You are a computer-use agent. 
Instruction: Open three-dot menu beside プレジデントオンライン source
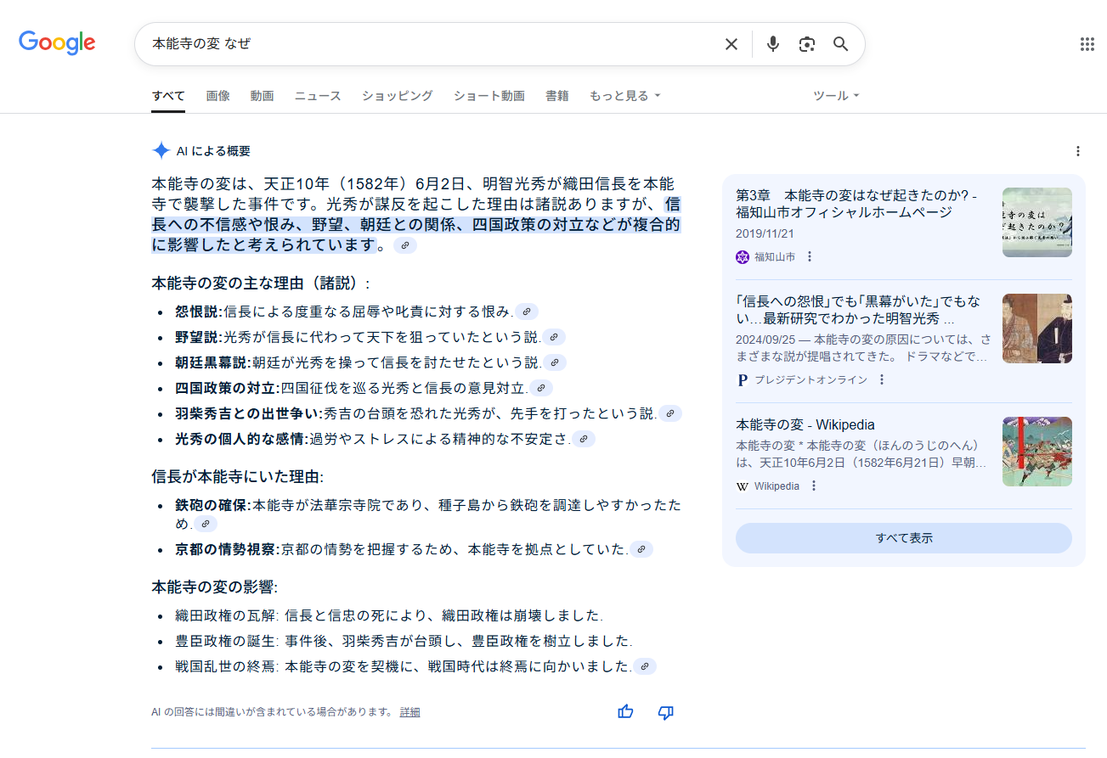882,379
